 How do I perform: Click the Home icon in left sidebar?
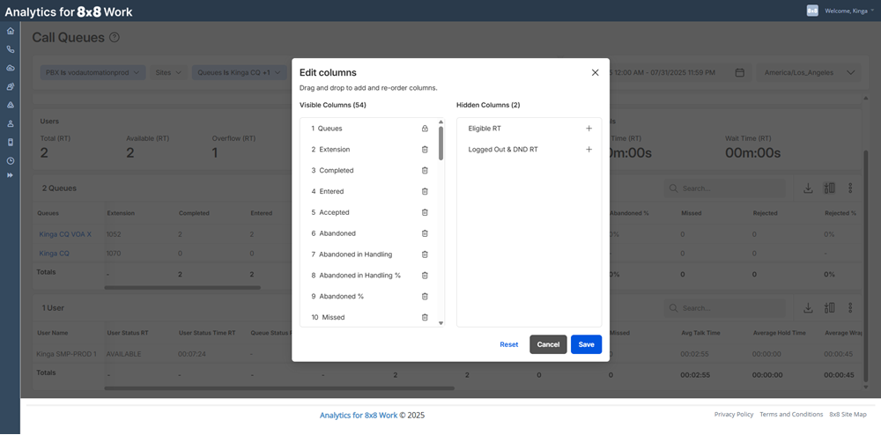tap(11, 31)
